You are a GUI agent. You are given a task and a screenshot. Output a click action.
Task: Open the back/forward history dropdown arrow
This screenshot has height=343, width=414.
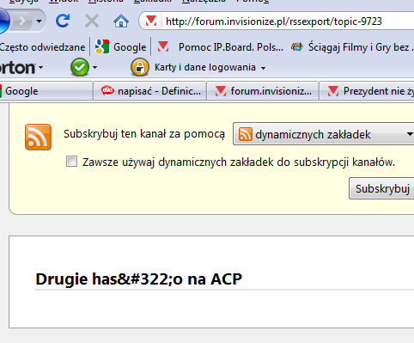coord(39,21)
